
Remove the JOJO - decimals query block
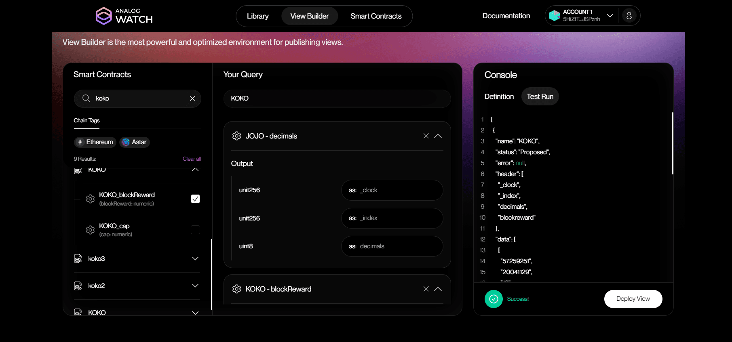point(426,136)
